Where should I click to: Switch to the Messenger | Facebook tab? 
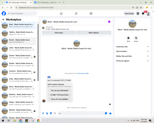(18, 2)
